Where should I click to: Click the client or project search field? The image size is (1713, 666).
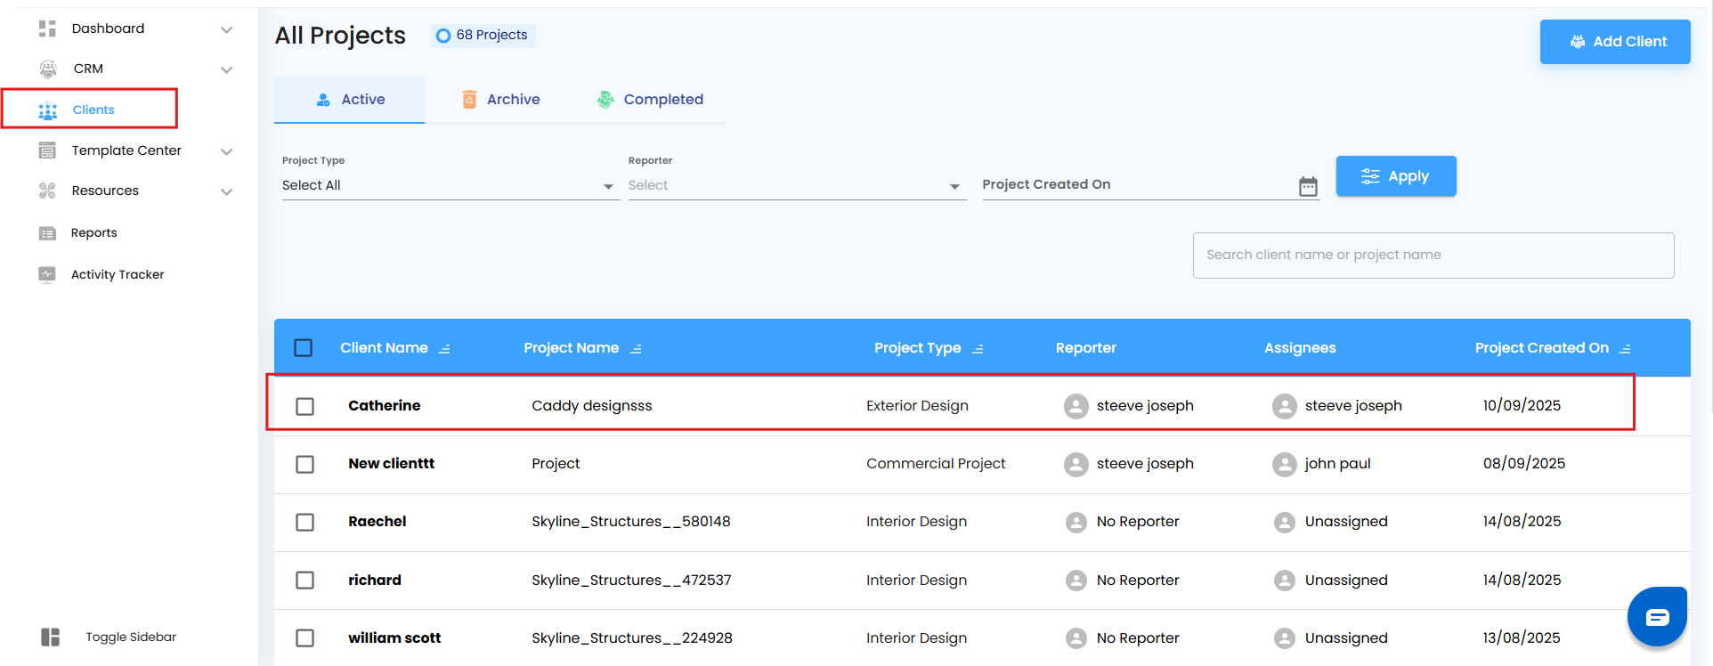coord(1433,256)
